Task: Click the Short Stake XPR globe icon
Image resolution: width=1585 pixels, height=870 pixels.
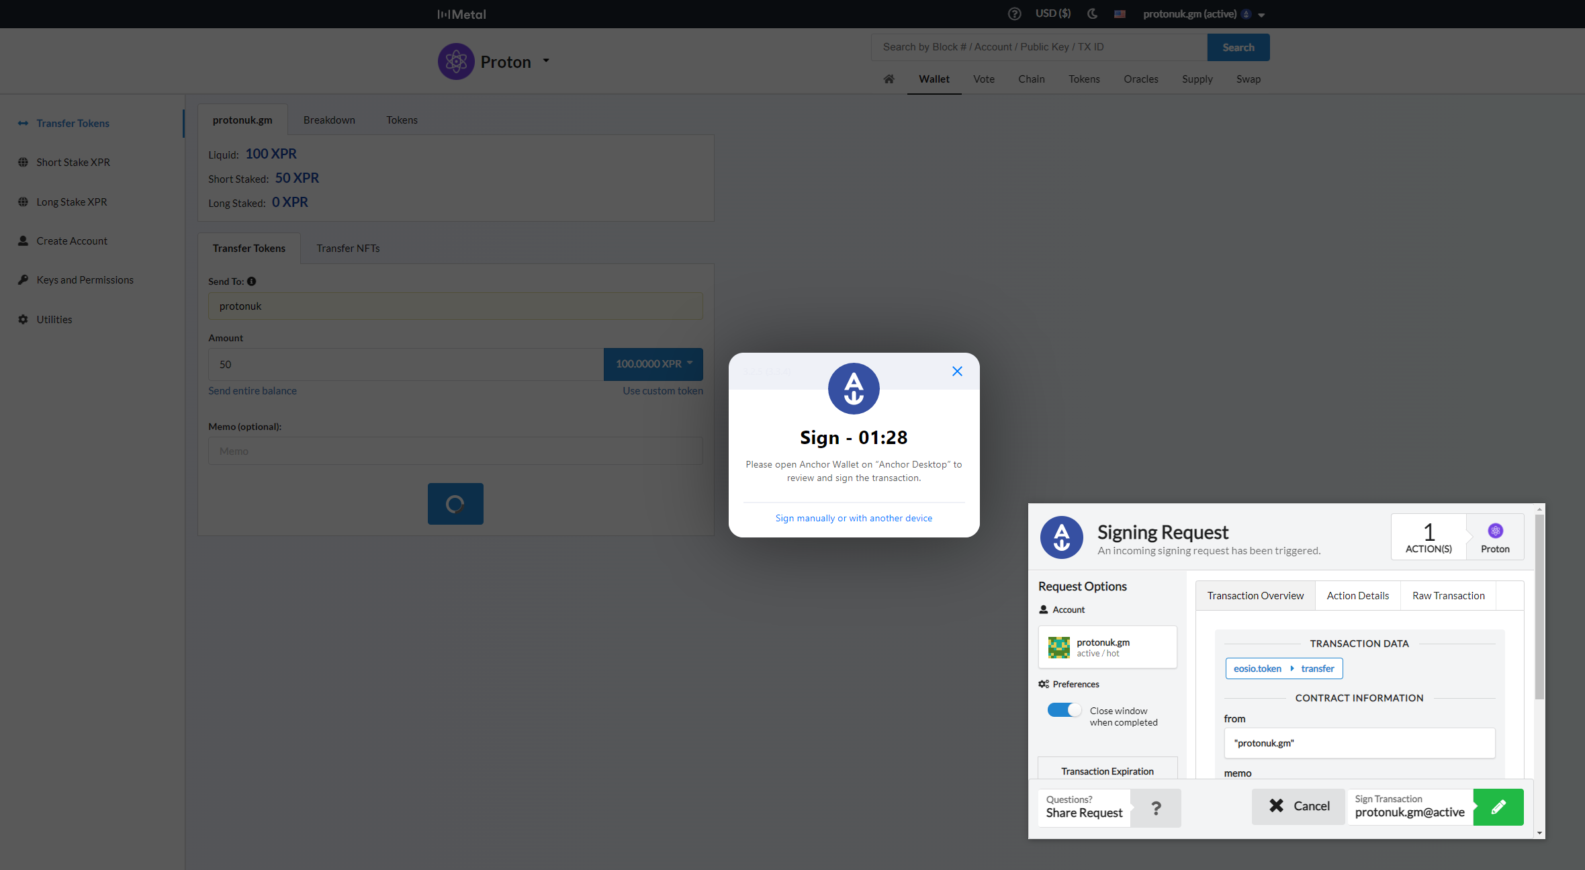Action: (23, 163)
